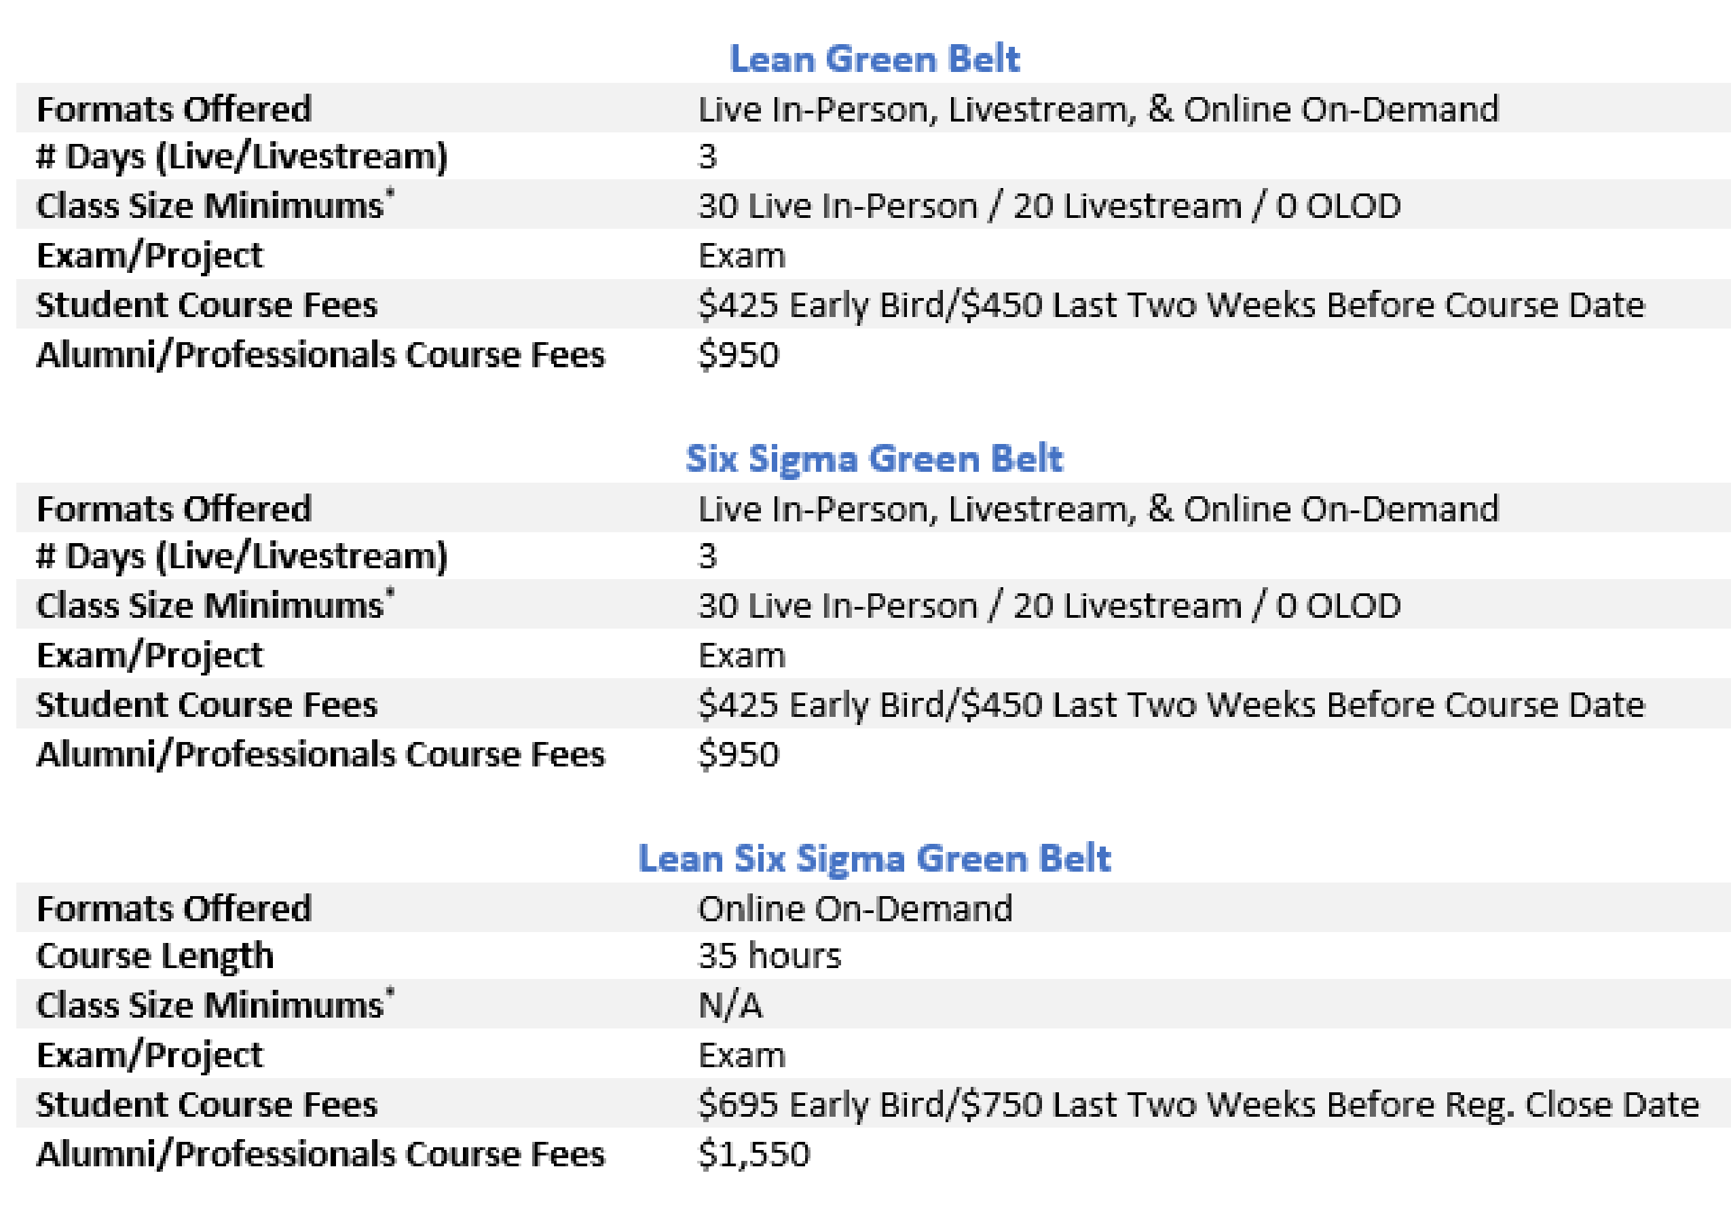
Task: Select Exam value in Lean Six Sigma table
Action: coord(742,1055)
